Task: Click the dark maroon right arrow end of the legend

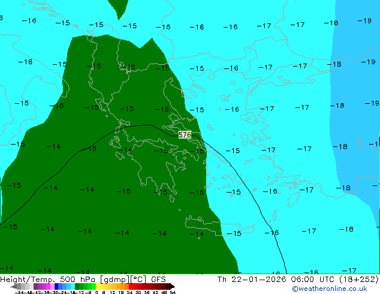Action: pos(172,287)
